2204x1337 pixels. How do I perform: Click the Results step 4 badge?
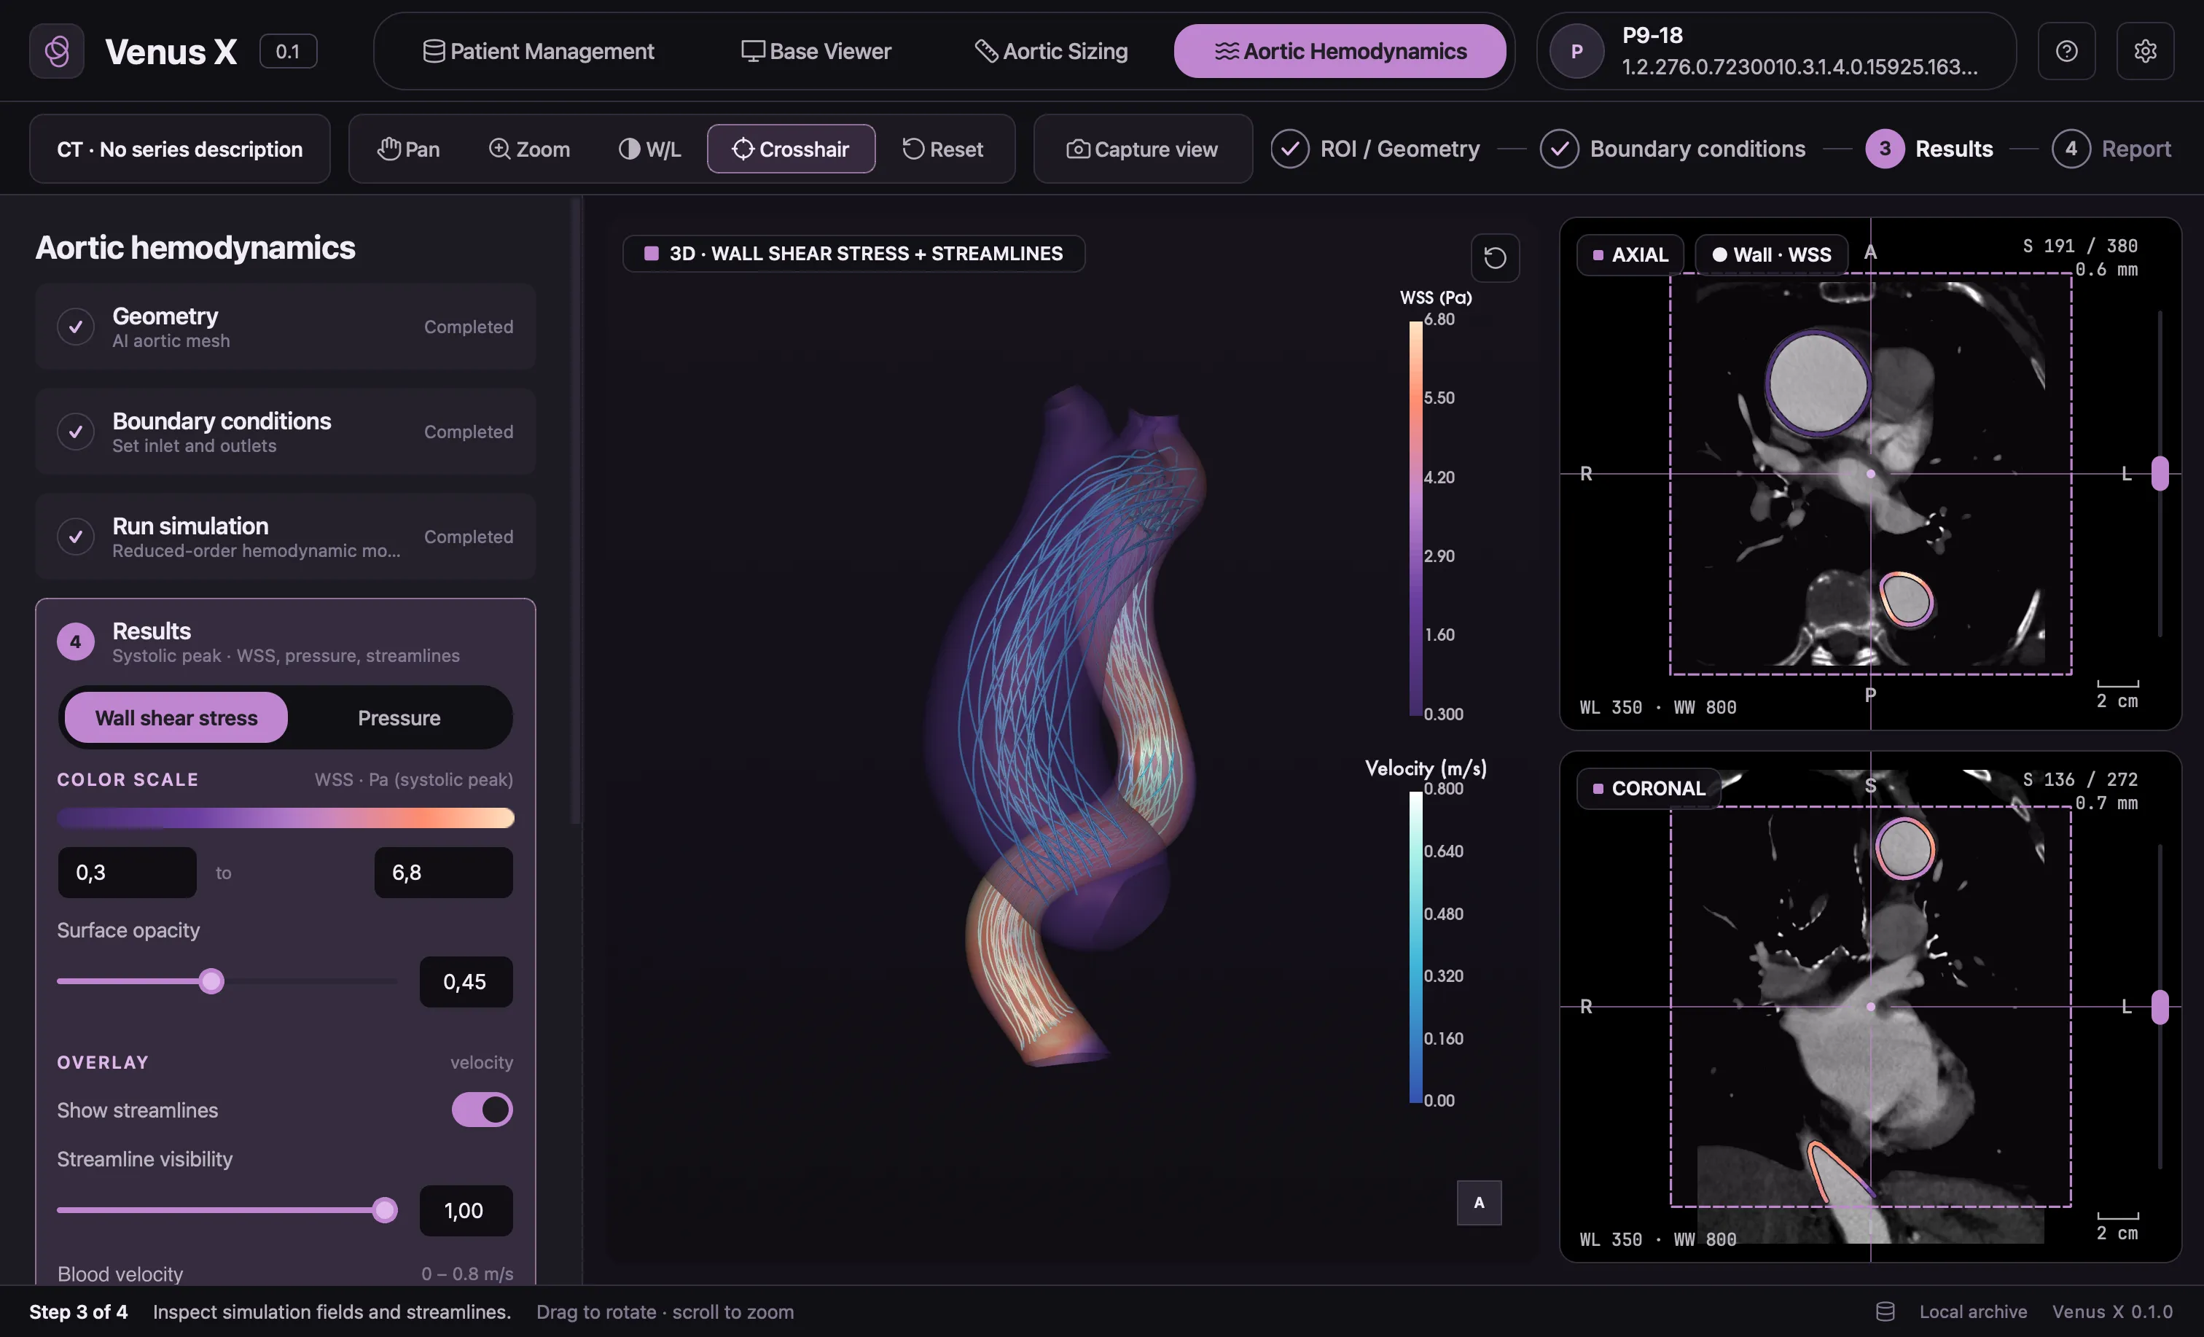[x=75, y=641]
